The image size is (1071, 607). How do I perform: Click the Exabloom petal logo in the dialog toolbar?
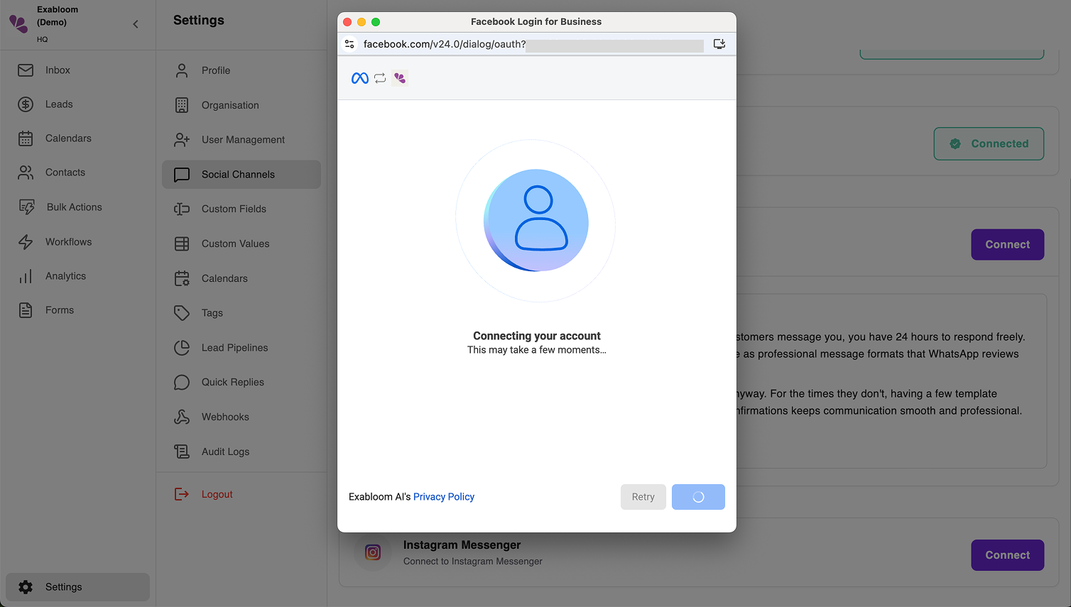coord(400,77)
